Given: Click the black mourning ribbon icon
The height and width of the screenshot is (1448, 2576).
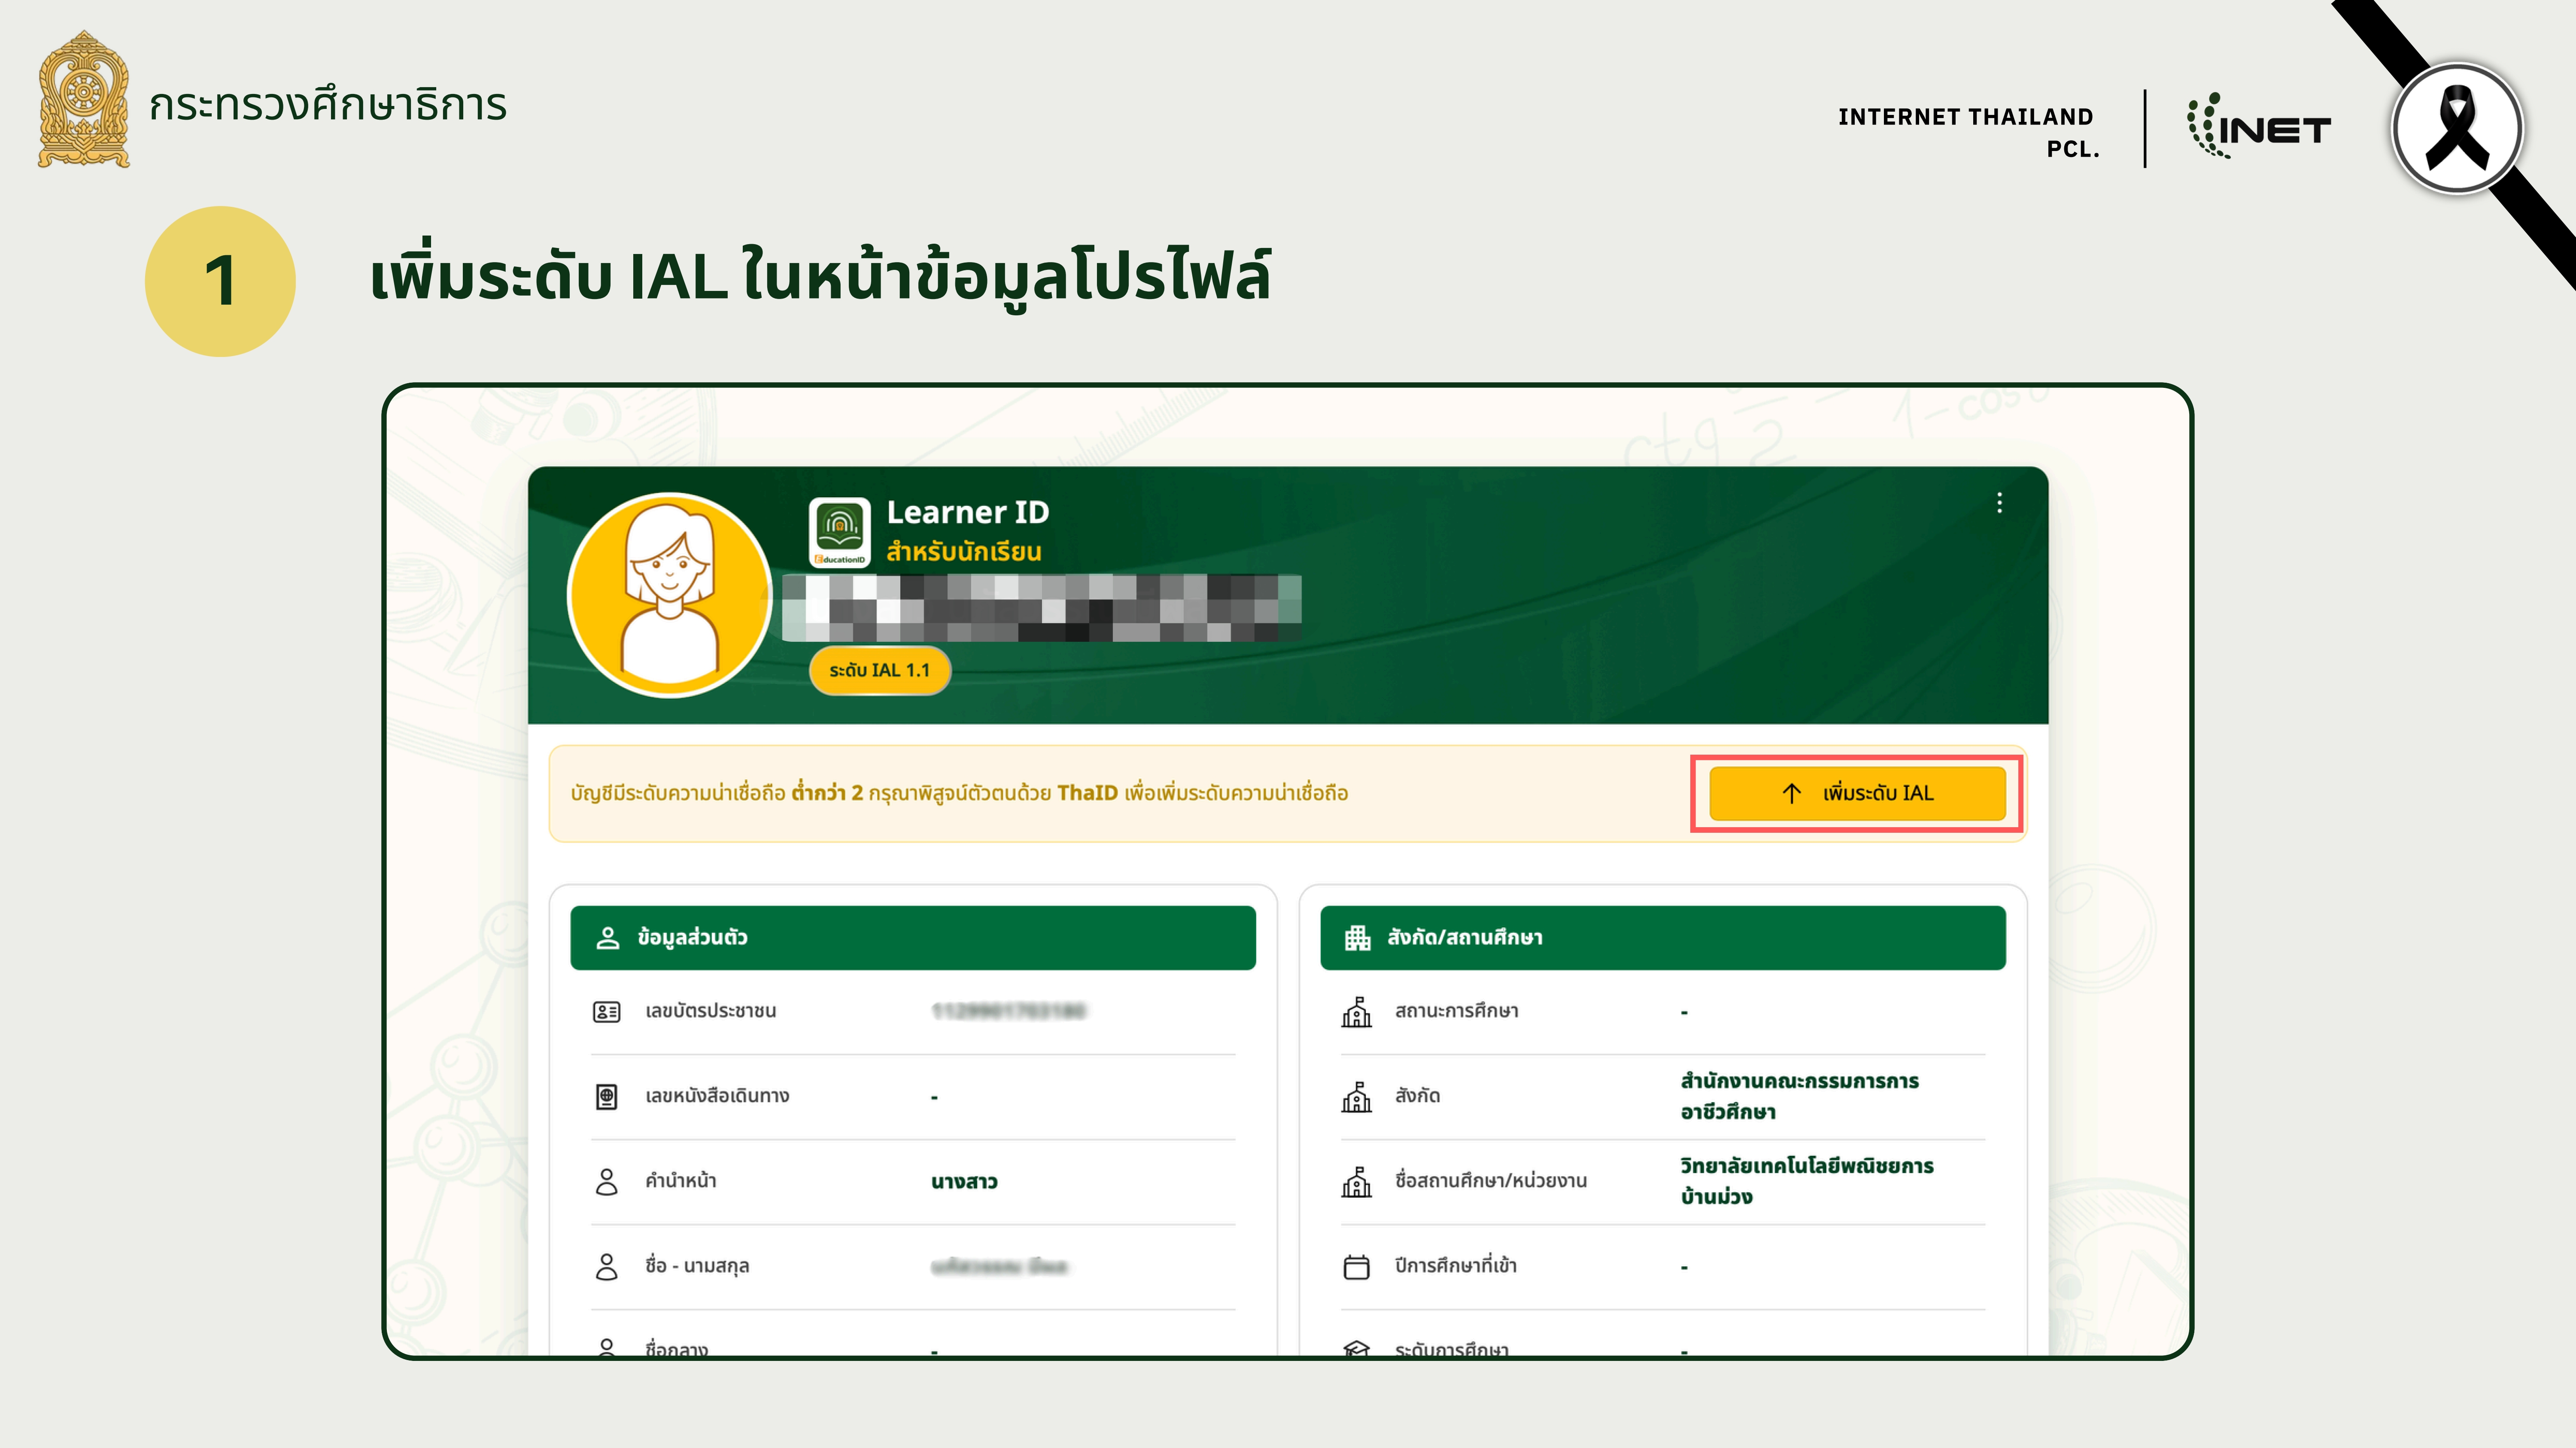Looking at the screenshot, I should point(2457,128).
